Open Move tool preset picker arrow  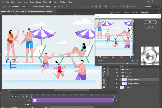[x=7, y=7]
